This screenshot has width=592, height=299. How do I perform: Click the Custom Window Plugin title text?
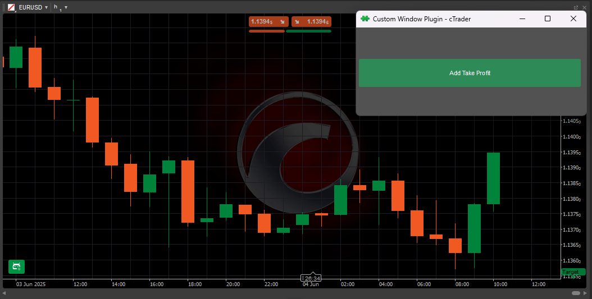pyautogui.click(x=422, y=19)
